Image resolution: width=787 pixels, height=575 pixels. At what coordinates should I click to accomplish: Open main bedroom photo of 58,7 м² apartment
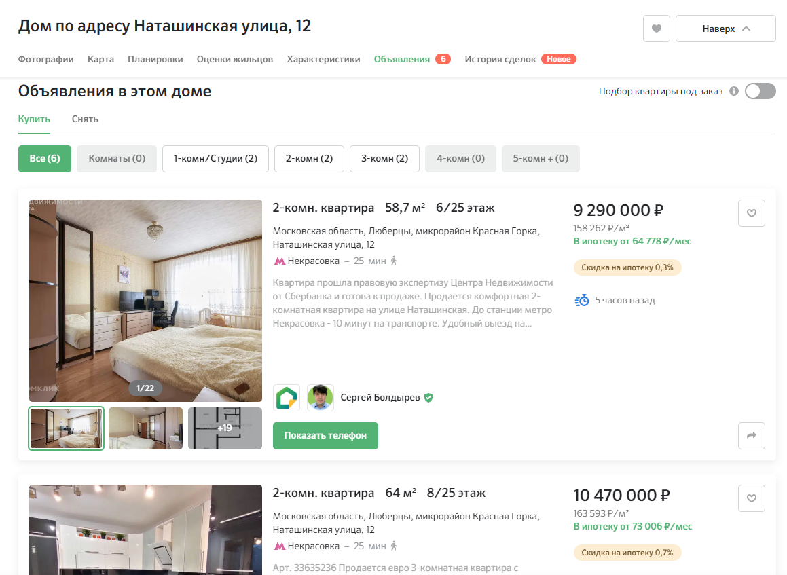tap(145, 301)
